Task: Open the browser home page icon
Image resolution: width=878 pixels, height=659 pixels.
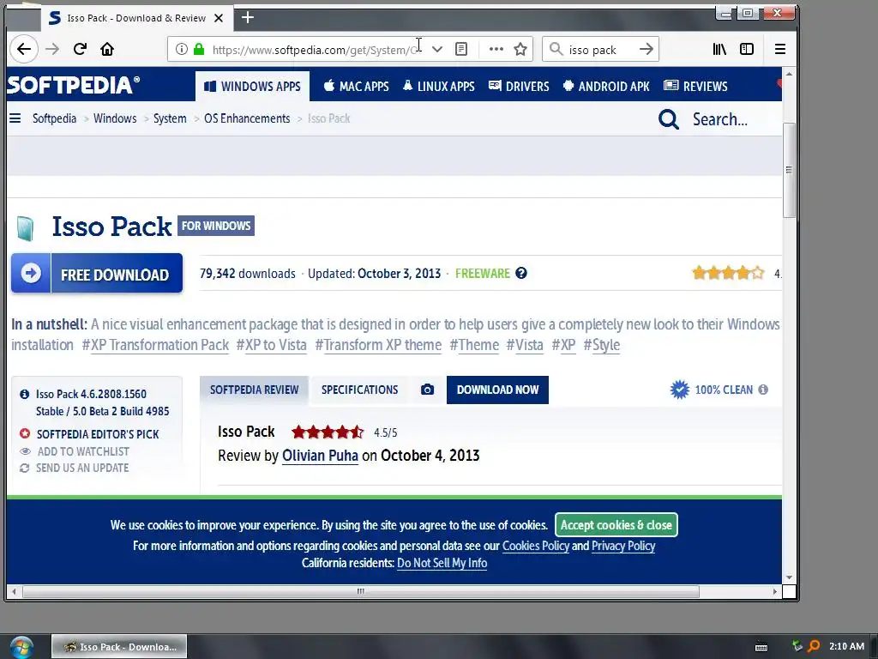Action: point(107,49)
